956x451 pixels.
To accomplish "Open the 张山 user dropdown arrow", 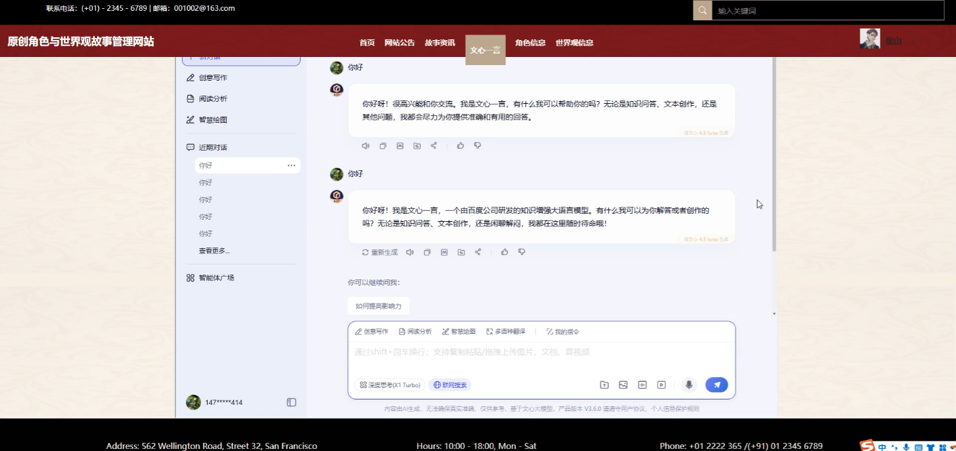I will point(913,42).
